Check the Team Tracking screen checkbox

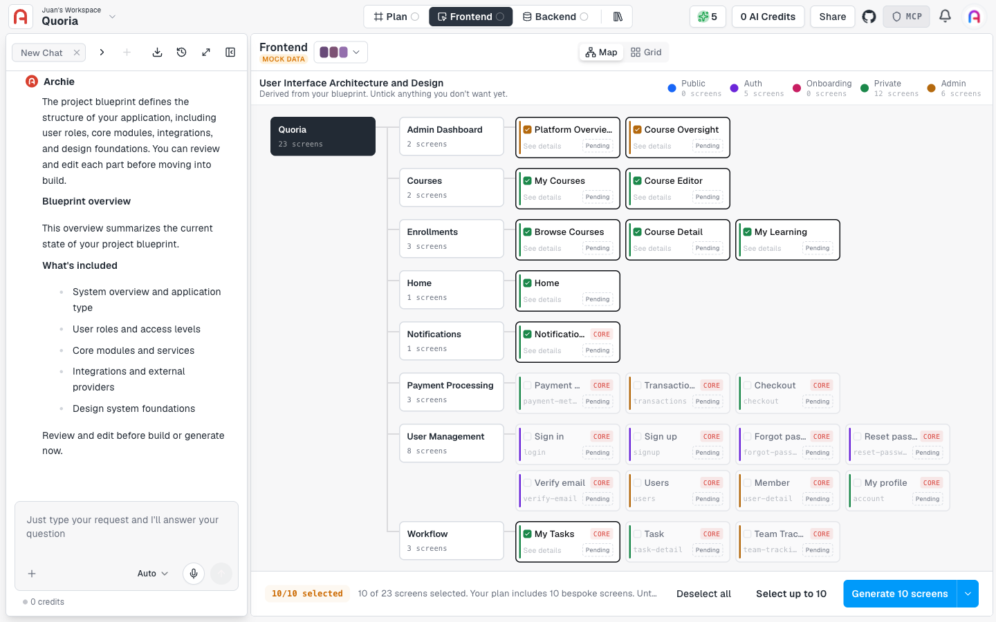click(x=748, y=534)
